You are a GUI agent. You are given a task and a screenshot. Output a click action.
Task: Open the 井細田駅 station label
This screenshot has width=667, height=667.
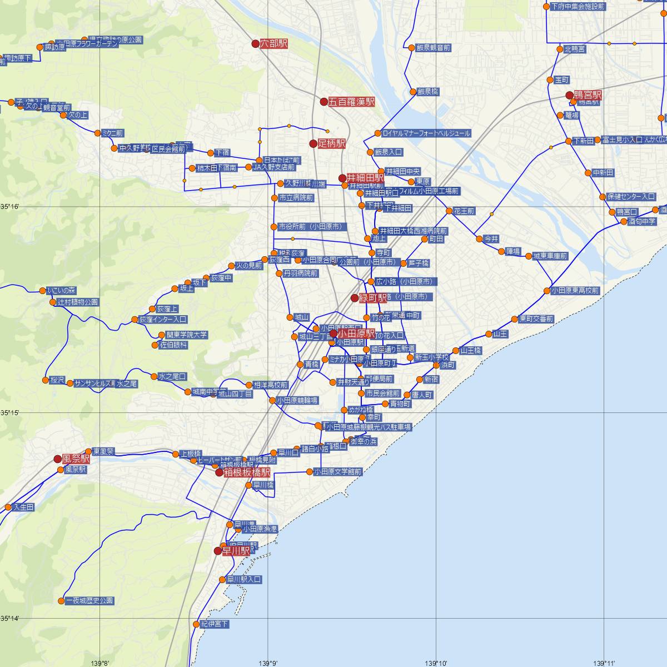[x=365, y=178]
